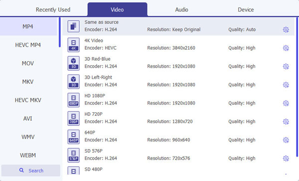
Task: Select MOV in format list
Action: [28, 63]
